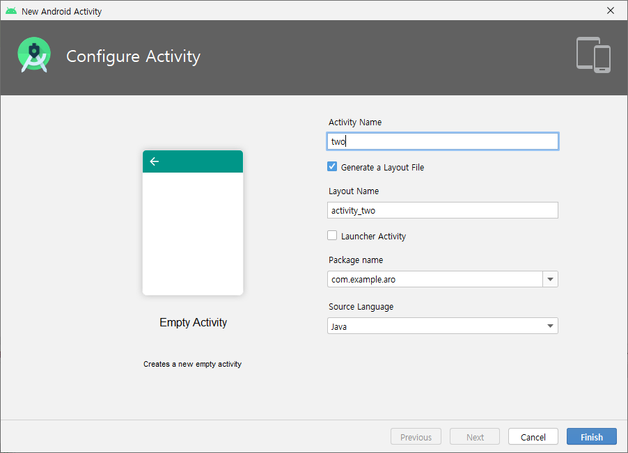Click the Empty Activity preview thumbnail
628x453 pixels.
coord(193,223)
